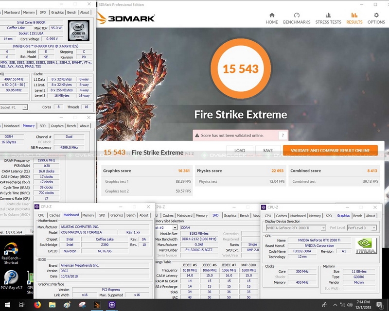Select Mainboard tab in top CPU-Z window

click(x=12, y=12)
